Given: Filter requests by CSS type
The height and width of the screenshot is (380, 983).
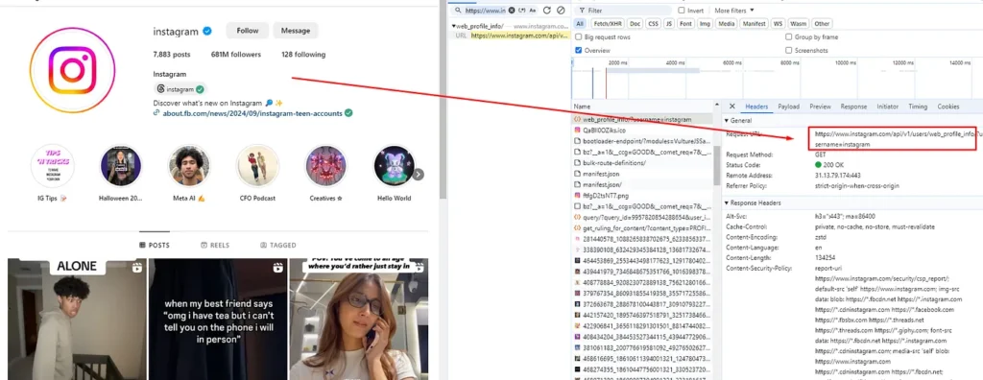Looking at the screenshot, I should coord(653,24).
